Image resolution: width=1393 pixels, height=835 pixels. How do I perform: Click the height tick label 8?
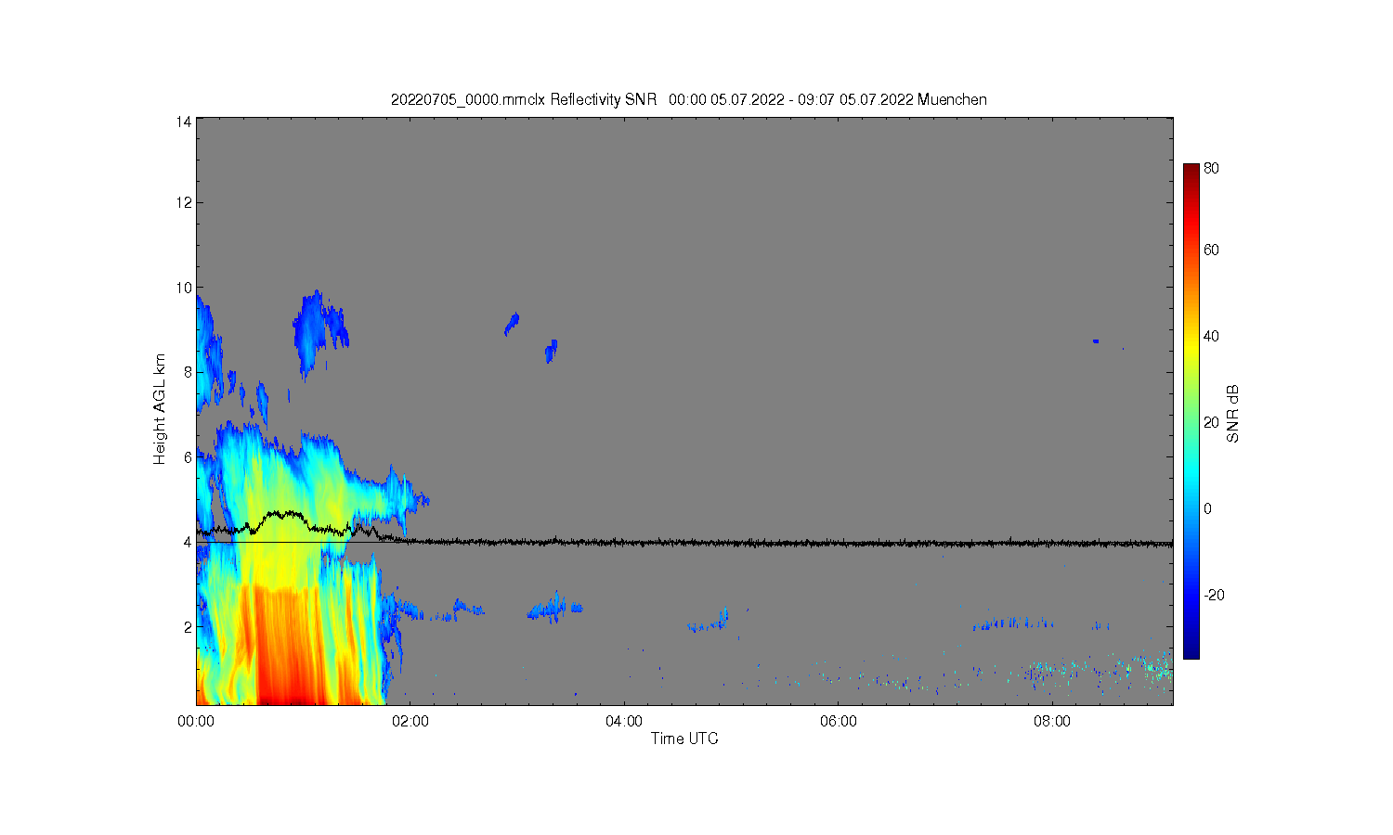188,372
